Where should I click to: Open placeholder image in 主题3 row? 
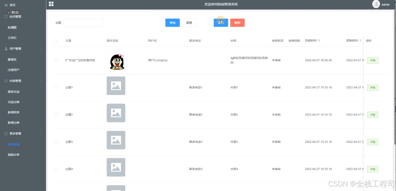(116, 140)
